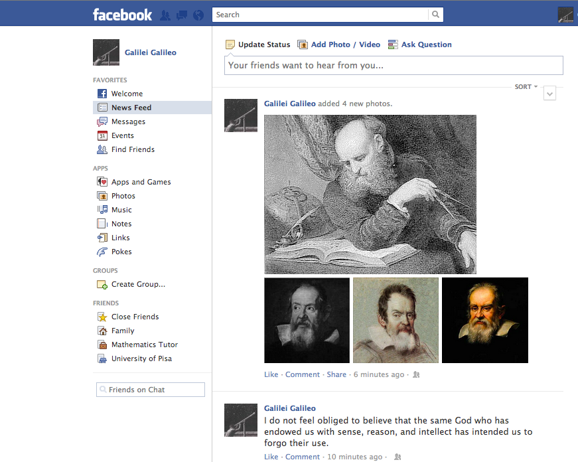The image size is (578, 462).
Task: Open the large Galileo engraving photo
Action: coord(370,194)
